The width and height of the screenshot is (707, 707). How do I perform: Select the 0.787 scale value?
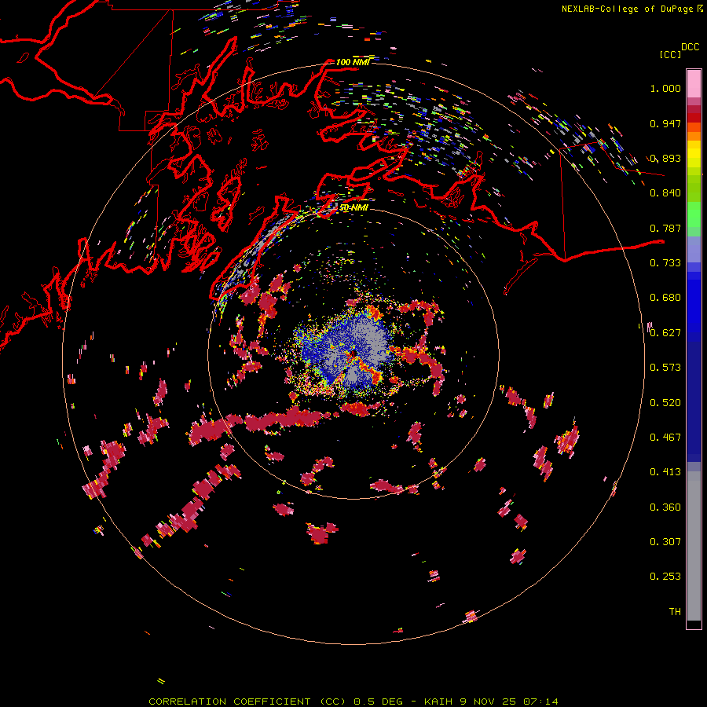pyautogui.click(x=665, y=228)
